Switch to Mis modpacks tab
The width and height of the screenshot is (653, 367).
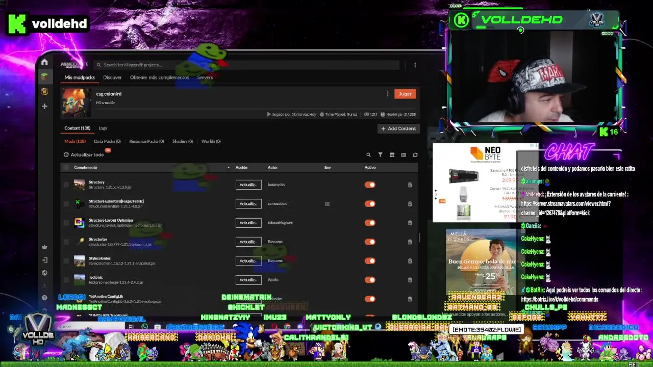(80, 77)
